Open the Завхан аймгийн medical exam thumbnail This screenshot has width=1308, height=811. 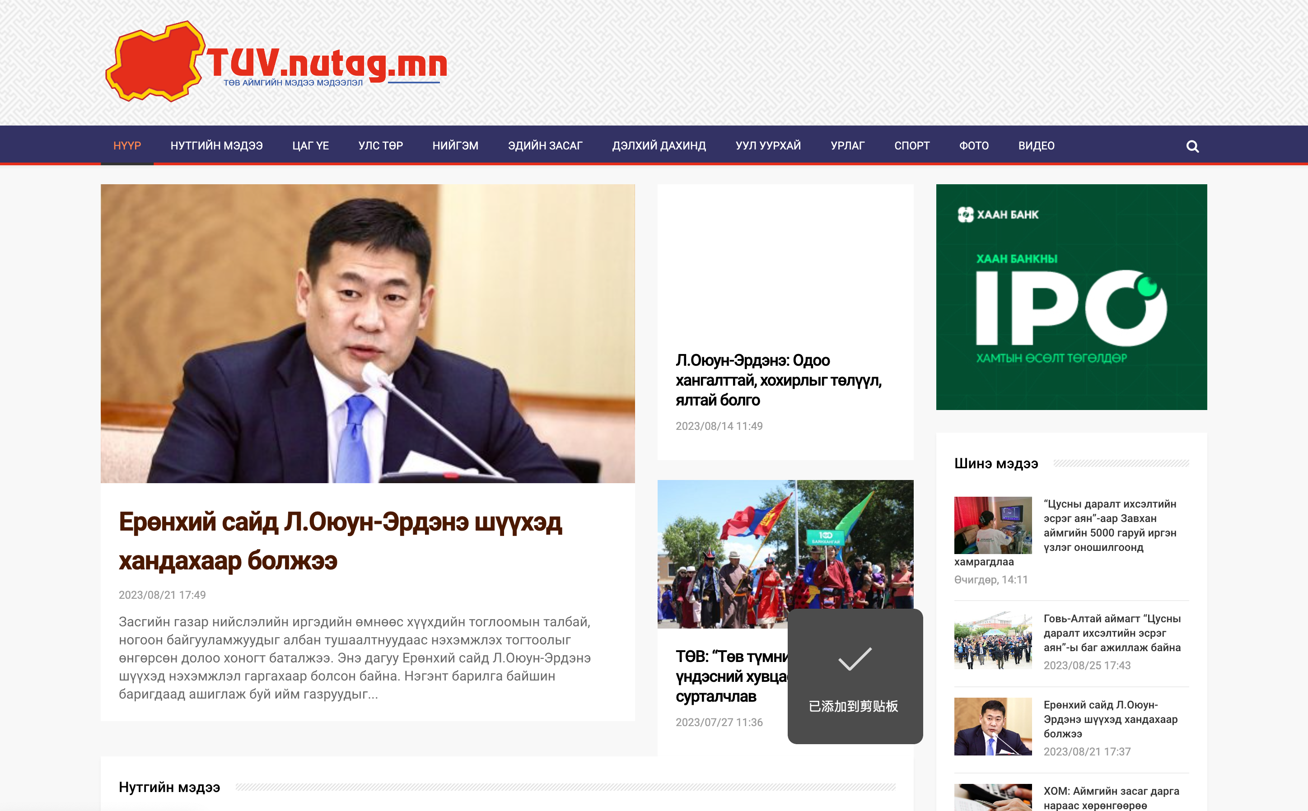(x=993, y=525)
